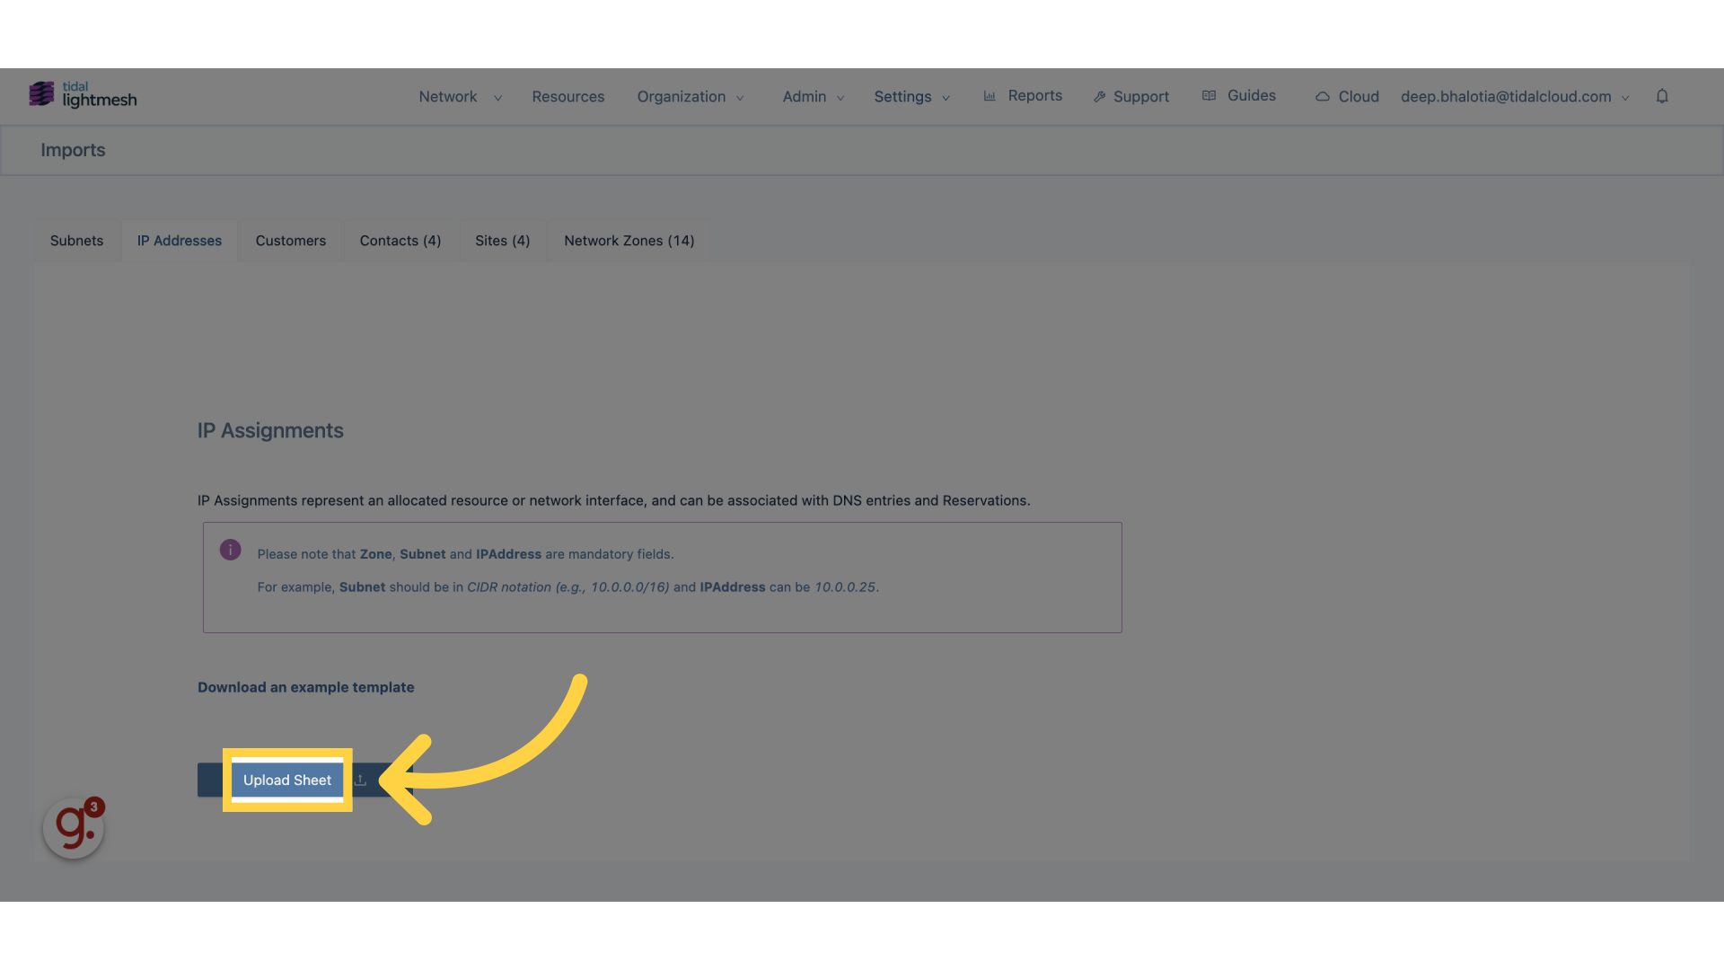Click the Cloud navigation icon
The image size is (1724, 970).
coord(1322,96)
